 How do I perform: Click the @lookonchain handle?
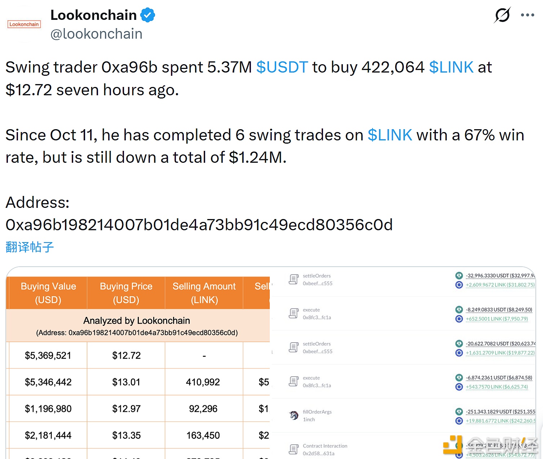click(x=96, y=34)
